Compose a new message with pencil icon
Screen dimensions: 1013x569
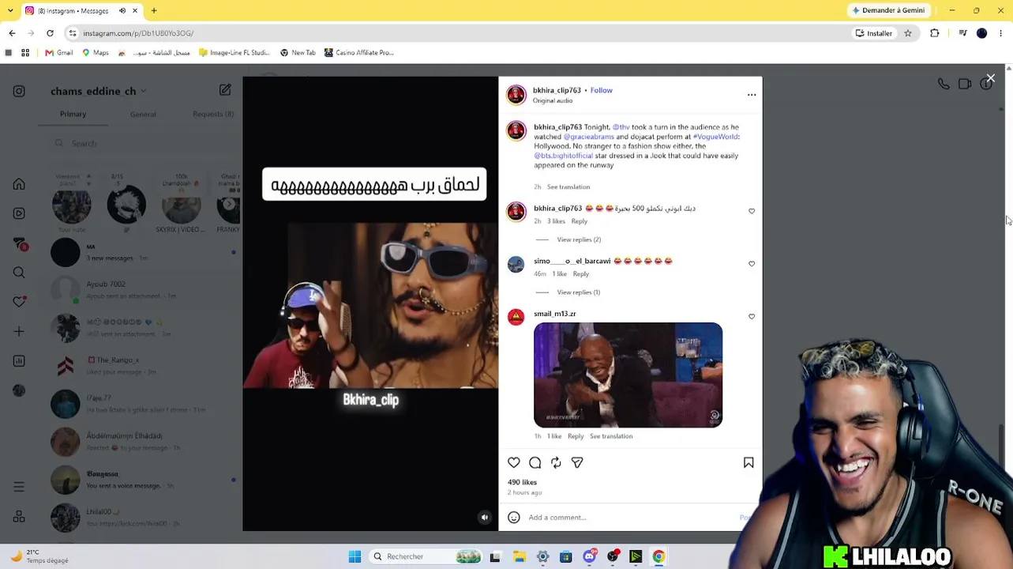coord(225,90)
